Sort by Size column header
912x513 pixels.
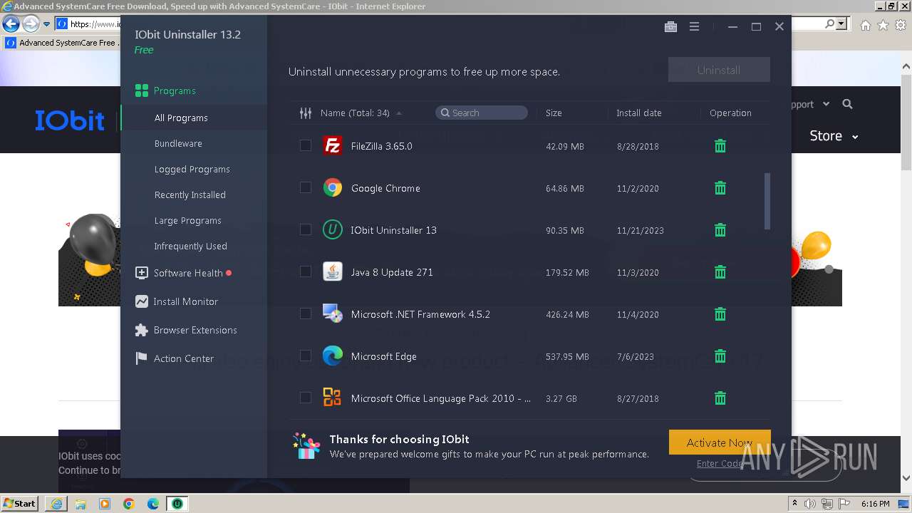[x=554, y=113]
